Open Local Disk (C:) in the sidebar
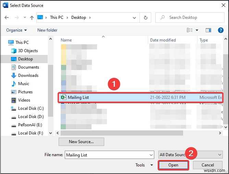Screen dimensions: 229x174 31,108
